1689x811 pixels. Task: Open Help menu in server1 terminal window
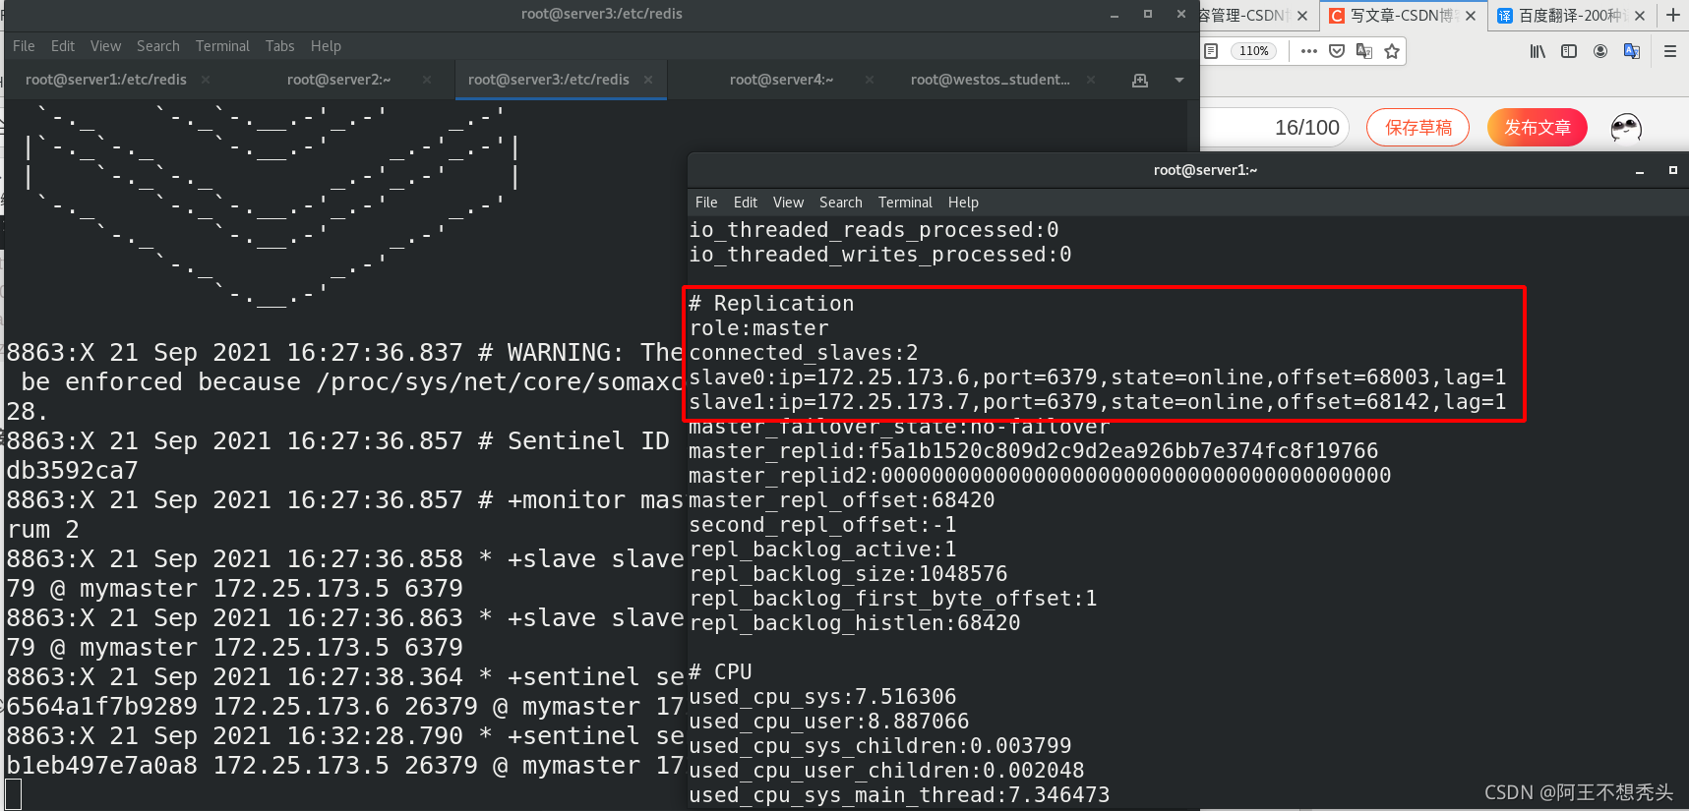(x=963, y=203)
